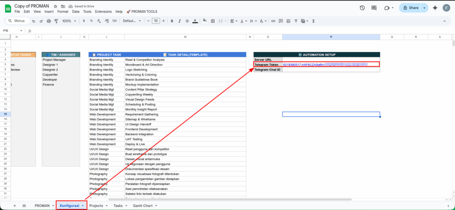This screenshot has height=210, width=455.
Task: Expand the Konfigurasi tab dropdown arrow
Action: click(82, 206)
